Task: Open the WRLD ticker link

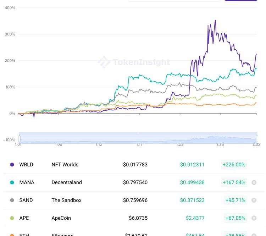Action: [26, 165]
